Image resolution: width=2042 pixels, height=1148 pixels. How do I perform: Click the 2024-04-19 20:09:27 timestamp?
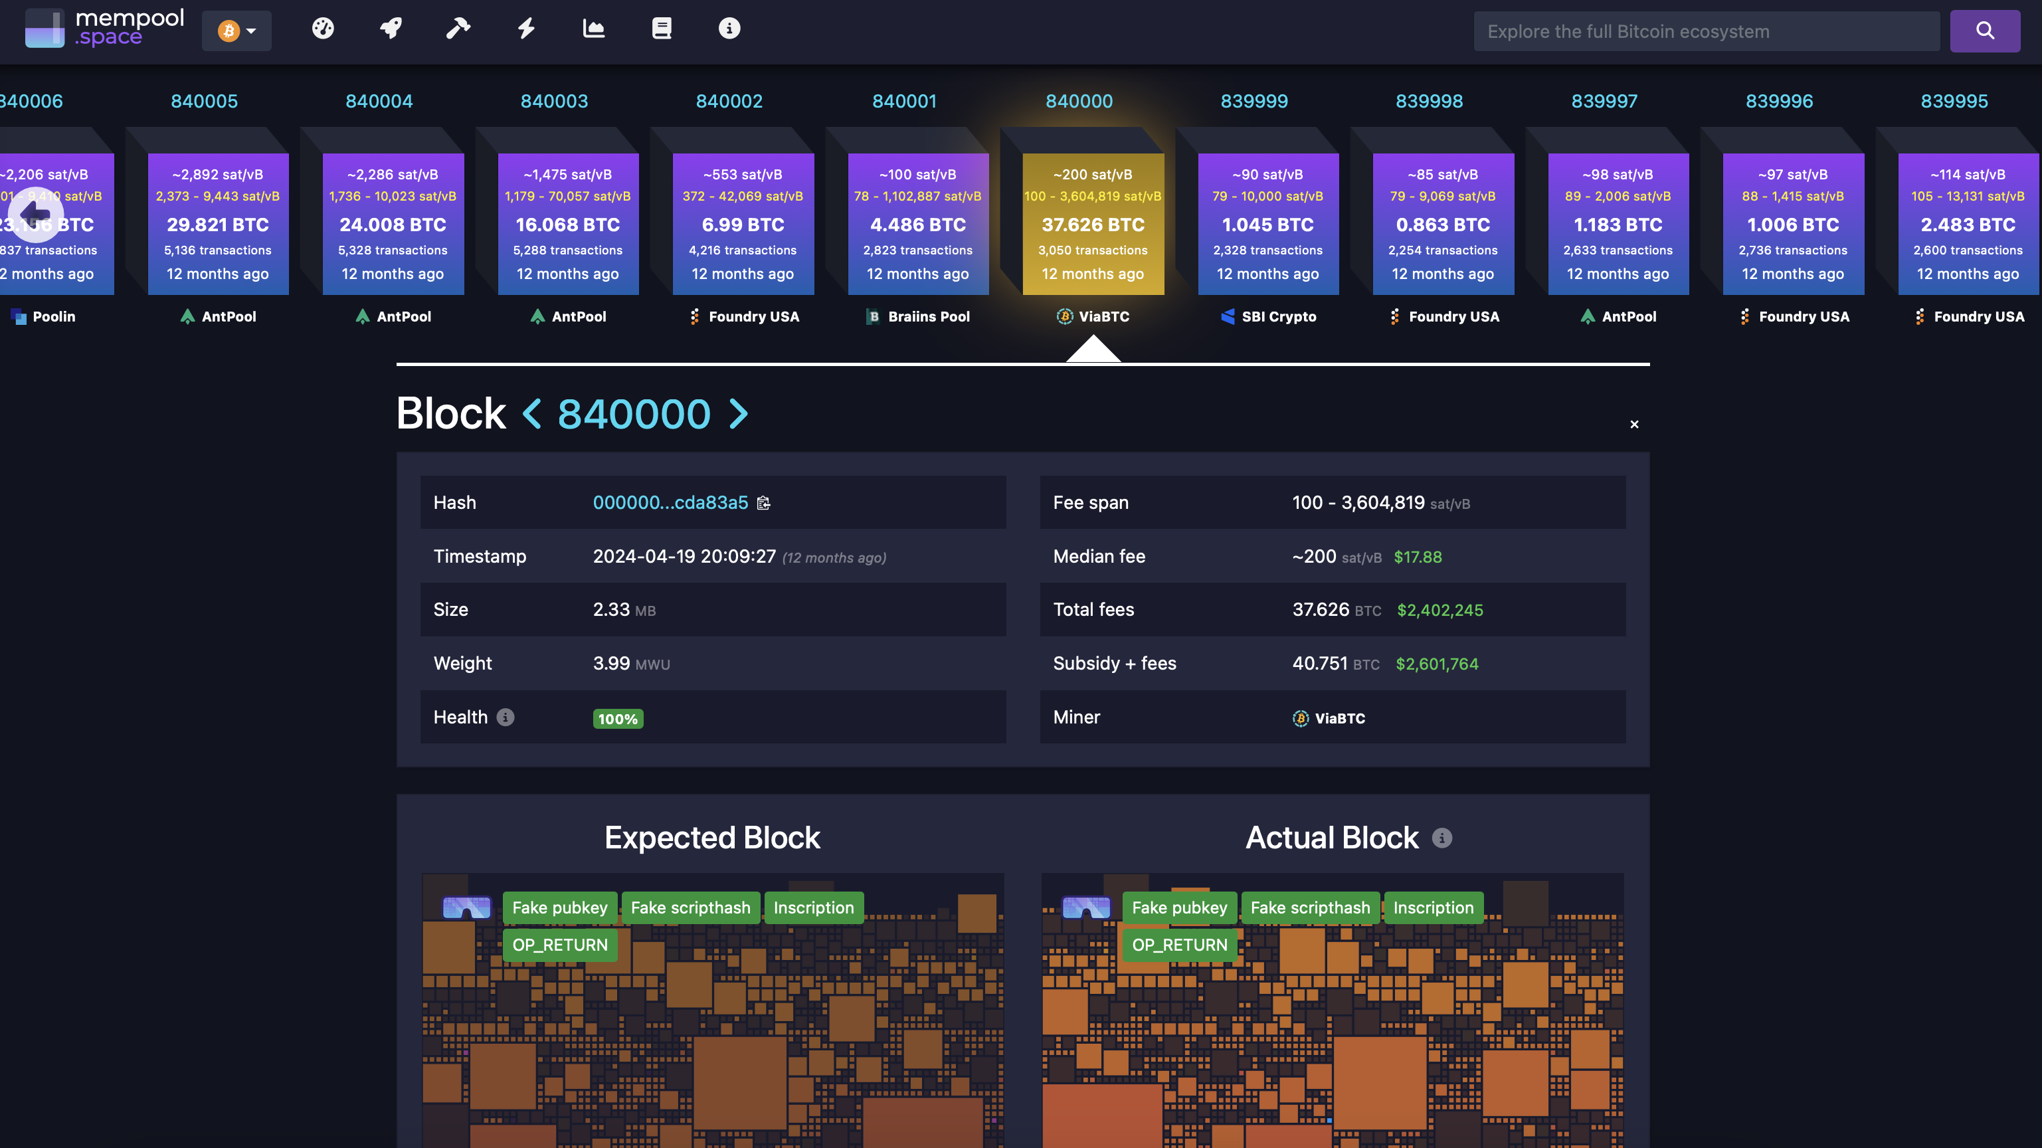point(684,556)
